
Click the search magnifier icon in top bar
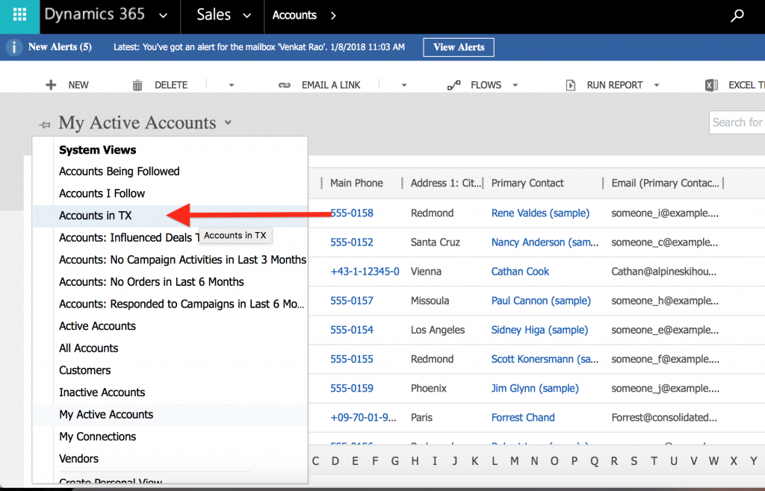click(x=737, y=16)
